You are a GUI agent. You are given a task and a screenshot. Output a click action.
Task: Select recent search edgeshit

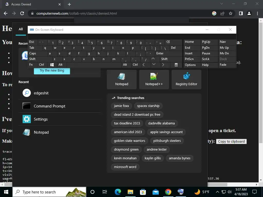click(60, 93)
